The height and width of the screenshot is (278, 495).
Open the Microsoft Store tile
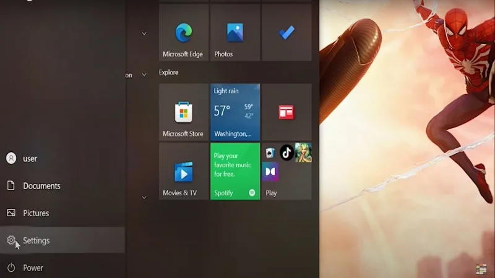184,112
